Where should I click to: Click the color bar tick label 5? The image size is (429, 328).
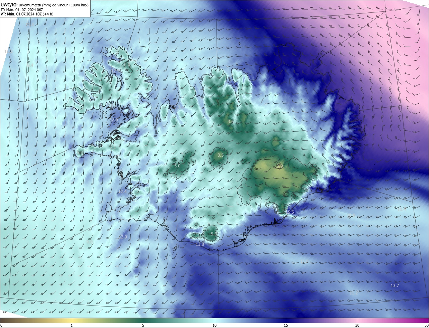(x=143, y=325)
